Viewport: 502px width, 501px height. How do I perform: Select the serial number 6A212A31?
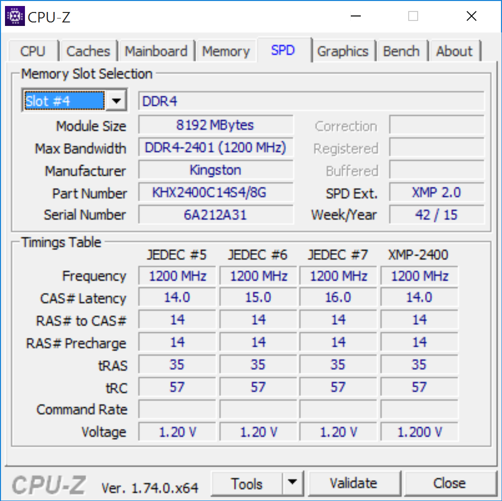click(216, 215)
